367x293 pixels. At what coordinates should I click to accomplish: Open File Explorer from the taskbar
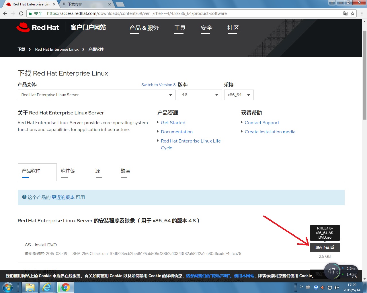coord(30,287)
